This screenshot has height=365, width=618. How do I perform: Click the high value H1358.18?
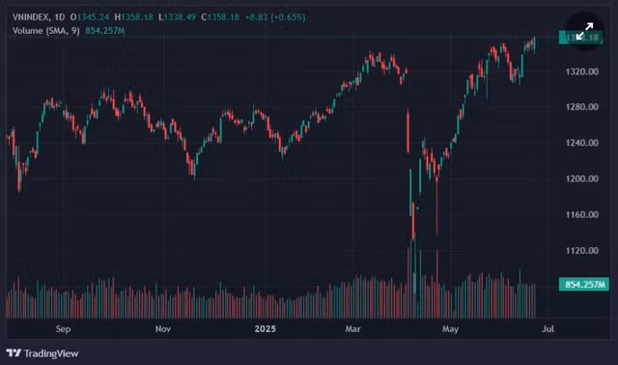[x=133, y=17]
